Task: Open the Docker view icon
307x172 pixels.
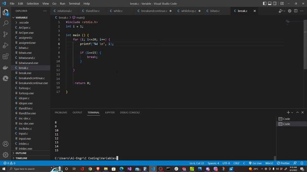Action: 5,67
